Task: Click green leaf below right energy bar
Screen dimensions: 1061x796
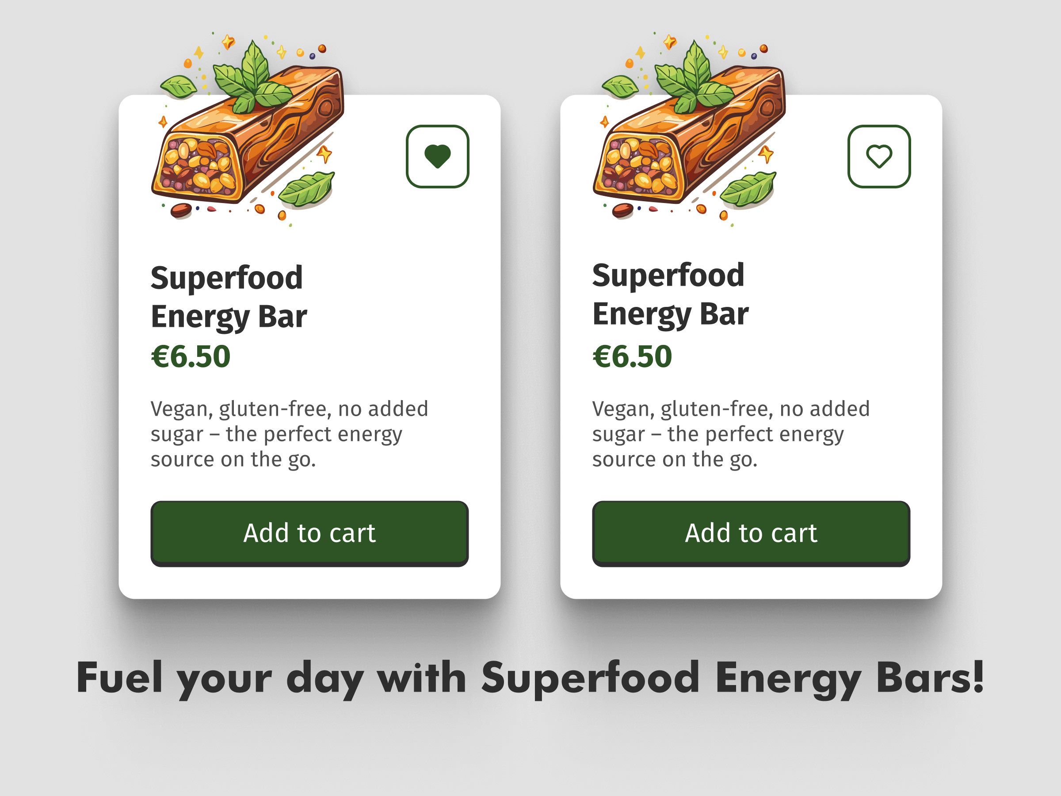Action: click(748, 188)
